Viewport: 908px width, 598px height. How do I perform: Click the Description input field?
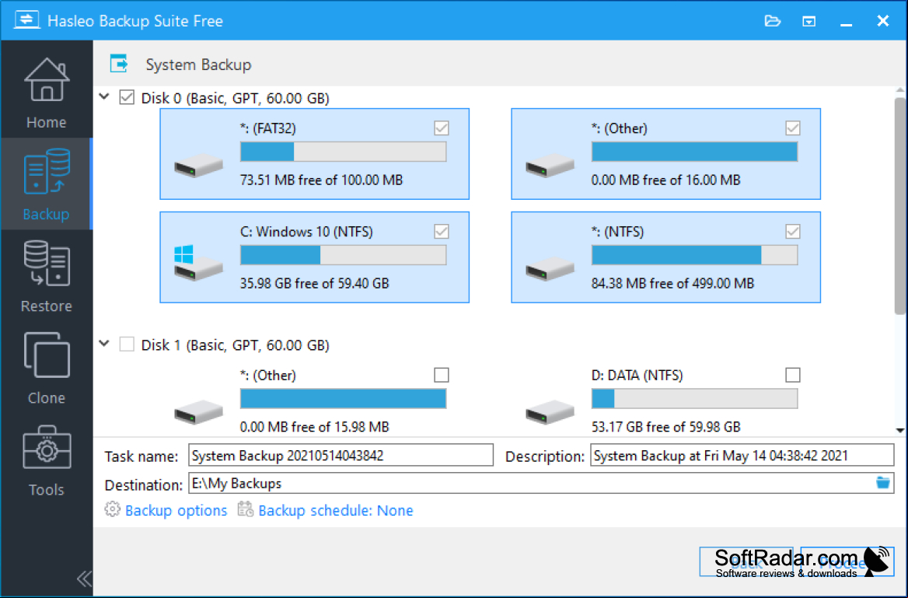coord(742,456)
